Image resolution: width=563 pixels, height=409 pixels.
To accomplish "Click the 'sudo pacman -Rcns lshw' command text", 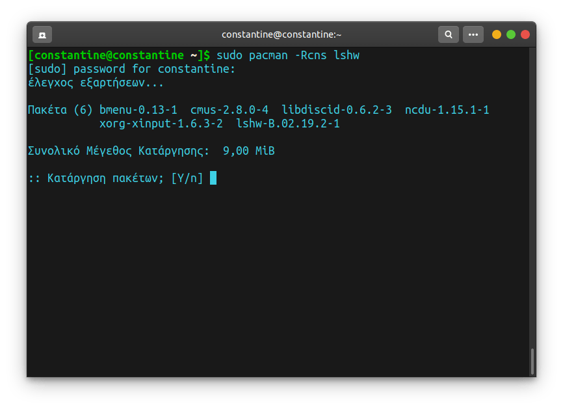I will click(x=287, y=55).
